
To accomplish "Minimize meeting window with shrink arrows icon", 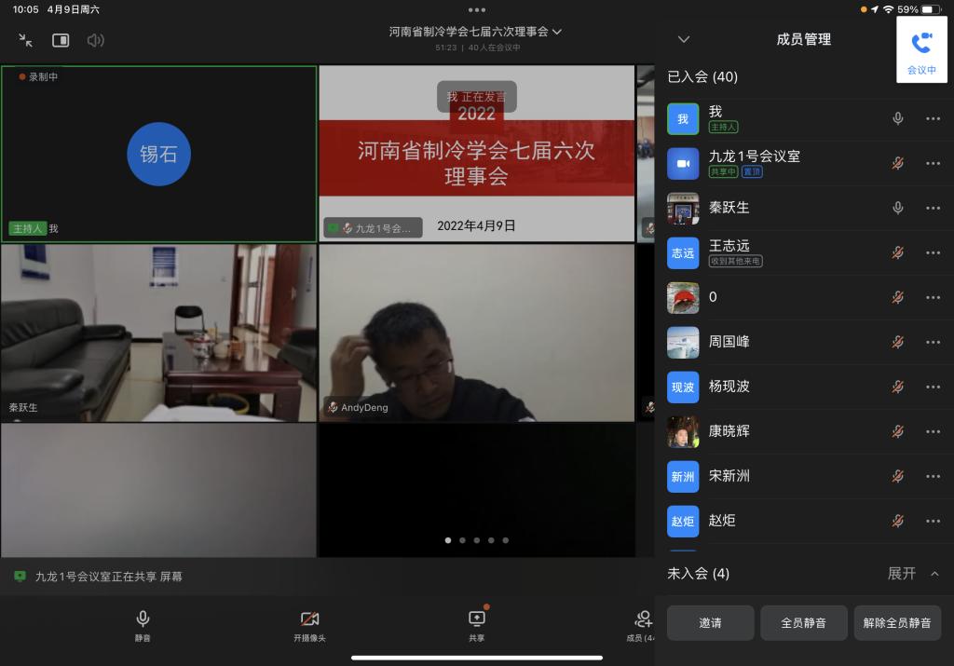I will 25,40.
